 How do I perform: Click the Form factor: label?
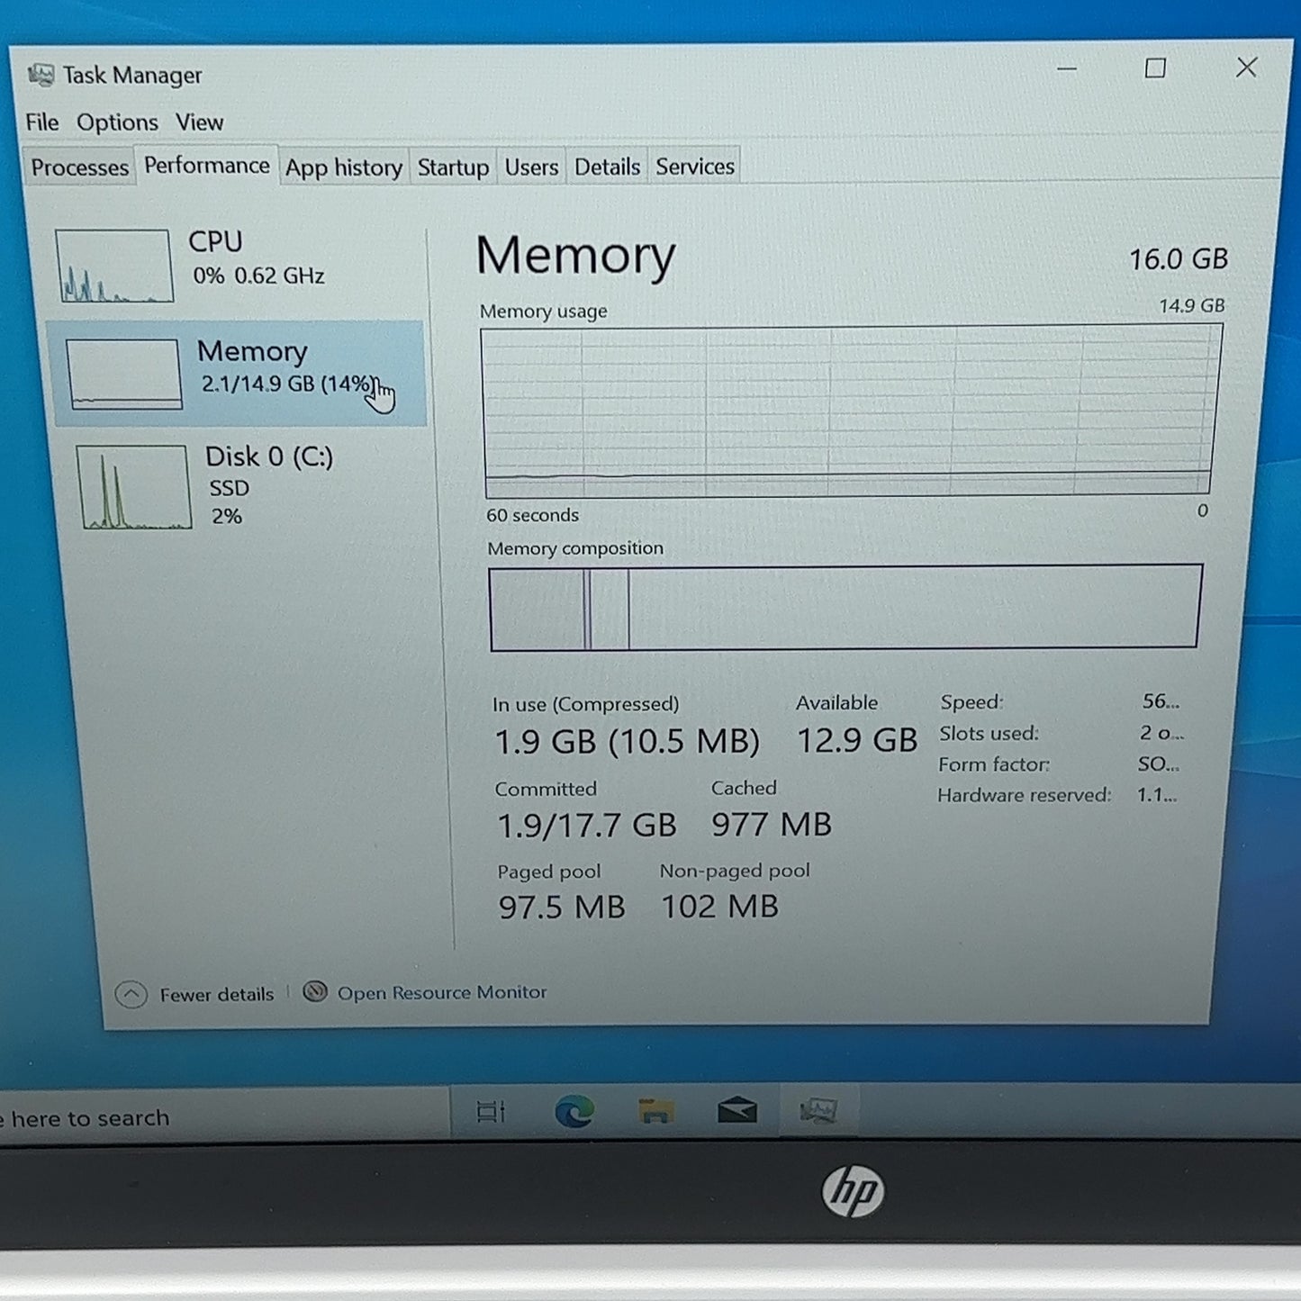[x=994, y=764]
